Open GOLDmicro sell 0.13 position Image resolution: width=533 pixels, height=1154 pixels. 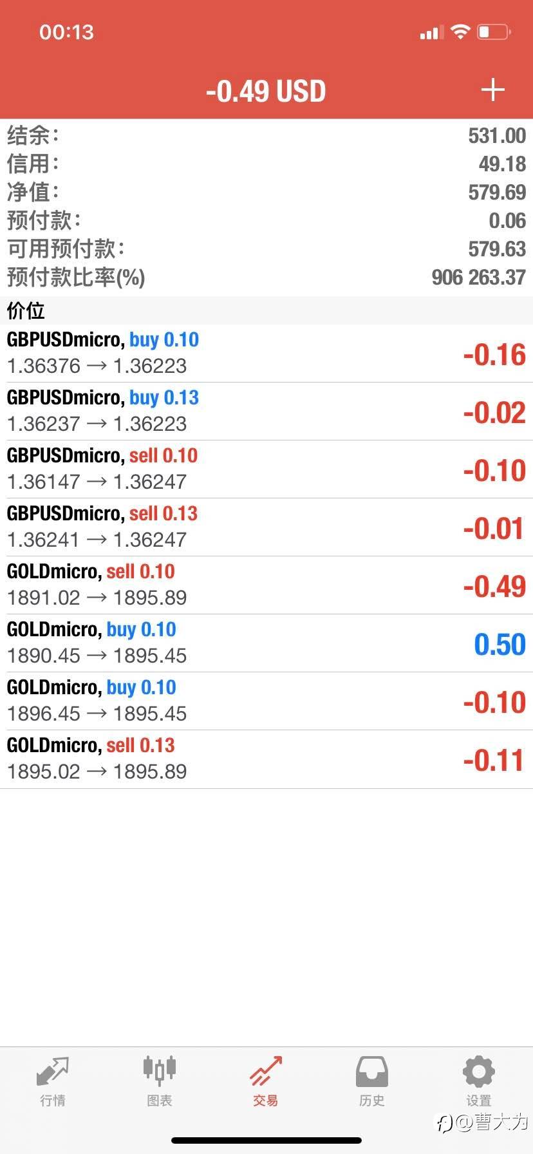pyautogui.click(x=266, y=759)
